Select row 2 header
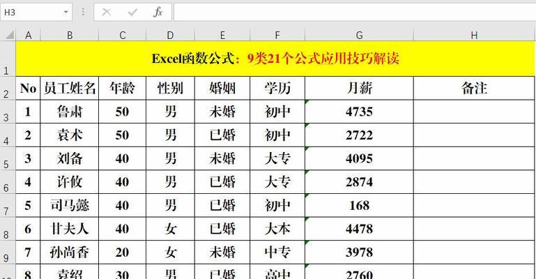 point(8,88)
